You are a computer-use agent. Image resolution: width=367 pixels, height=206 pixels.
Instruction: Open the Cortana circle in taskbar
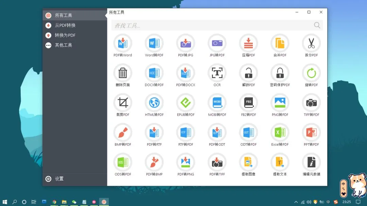point(24,202)
